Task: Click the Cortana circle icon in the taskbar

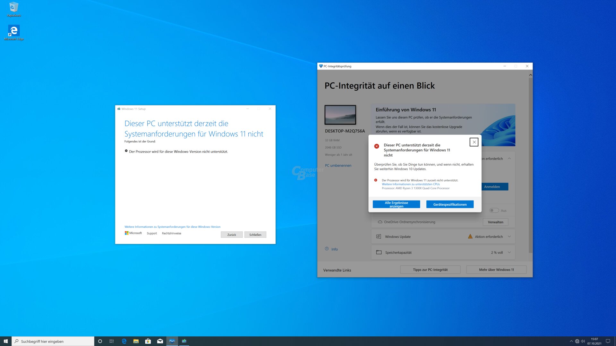Action: tap(100, 341)
